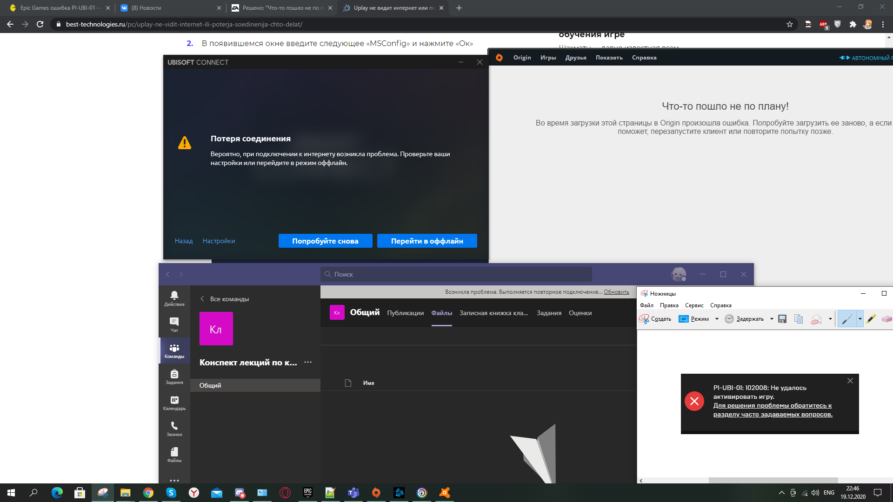
Task: Go forward in Teams navigation
Action: pos(181,274)
